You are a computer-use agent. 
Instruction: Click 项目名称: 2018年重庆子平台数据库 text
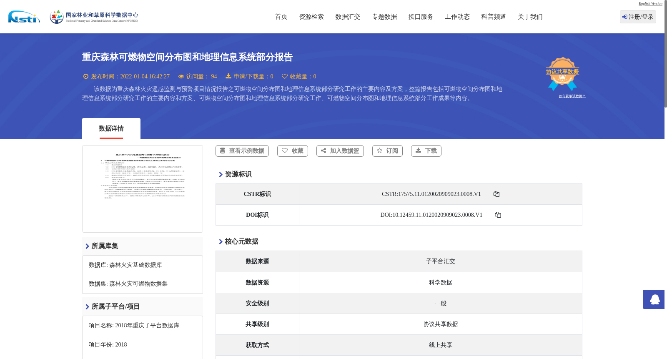(134, 325)
